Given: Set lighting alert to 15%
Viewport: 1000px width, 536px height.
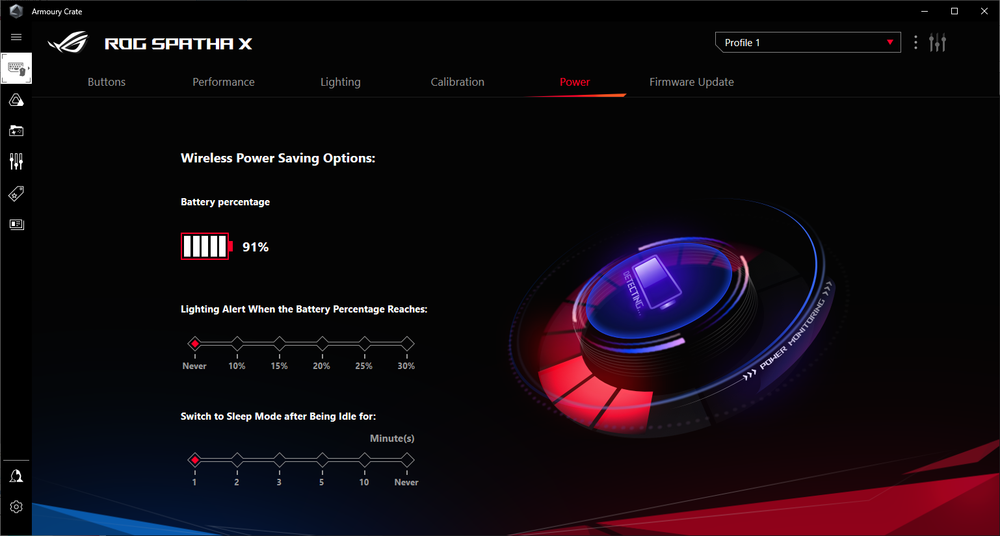Looking at the screenshot, I should click(x=280, y=343).
